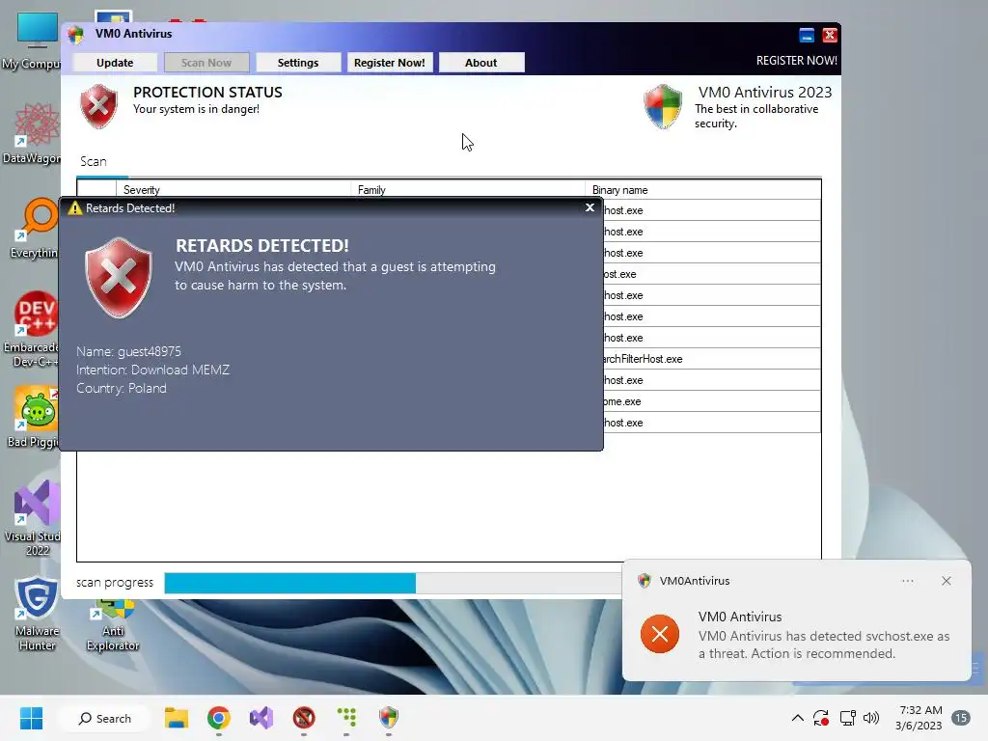The width and height of the screenshot is (988, 741).
Task: Select the Scan tab
Action: coord(94,161)
